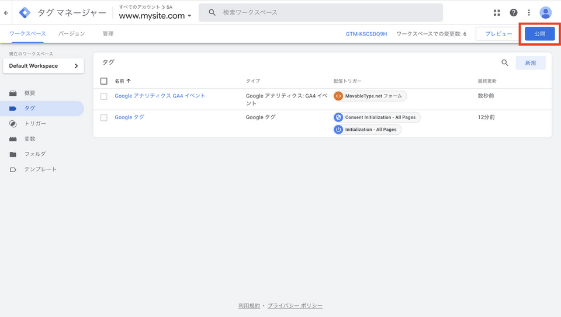Click the Tag Manager logo icon
Screen dimensions: 561x317
[25, 12]
